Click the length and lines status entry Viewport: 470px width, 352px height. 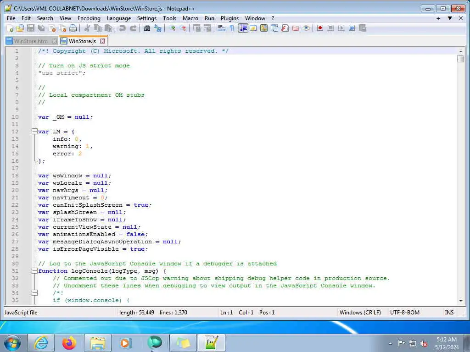pos(153,313)
